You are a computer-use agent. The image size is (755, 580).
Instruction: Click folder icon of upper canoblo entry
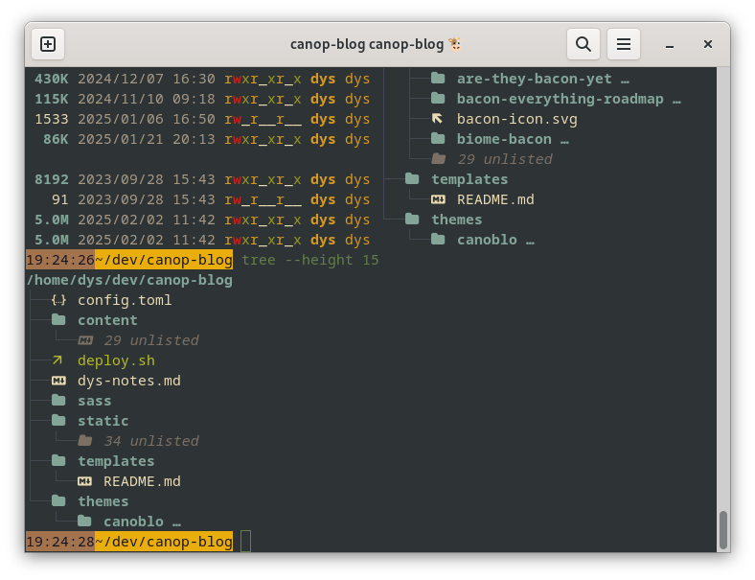[438, 239]
